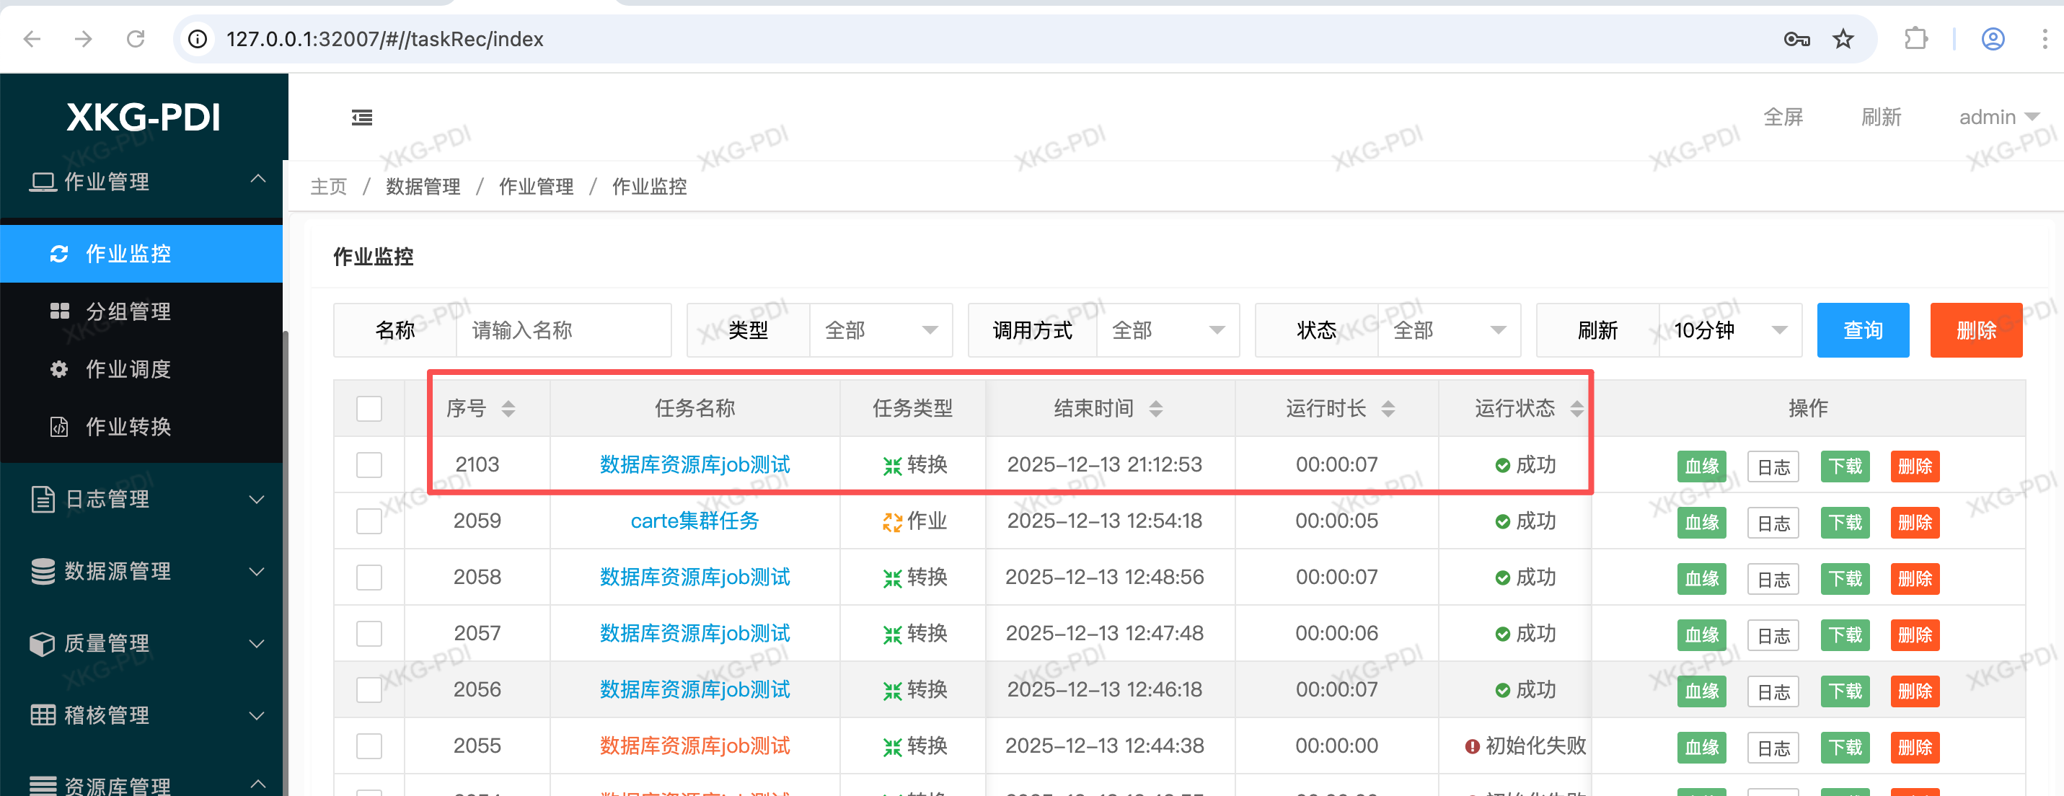The width and height of the screenshot is (2064, 796).
Task: Click 日志 button for row 2059
Action: [1773, 523]
